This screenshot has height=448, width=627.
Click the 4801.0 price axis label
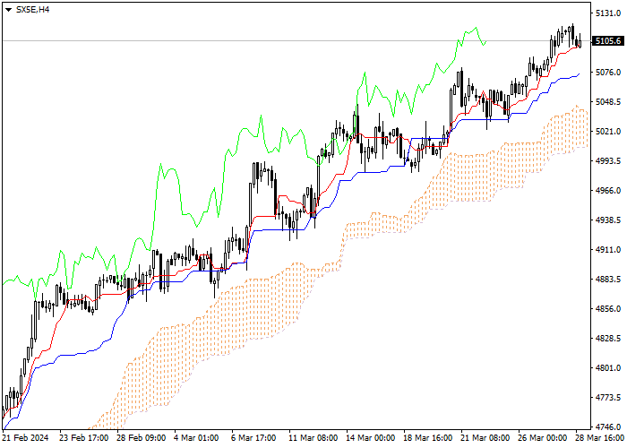click(x=608, y=368)
